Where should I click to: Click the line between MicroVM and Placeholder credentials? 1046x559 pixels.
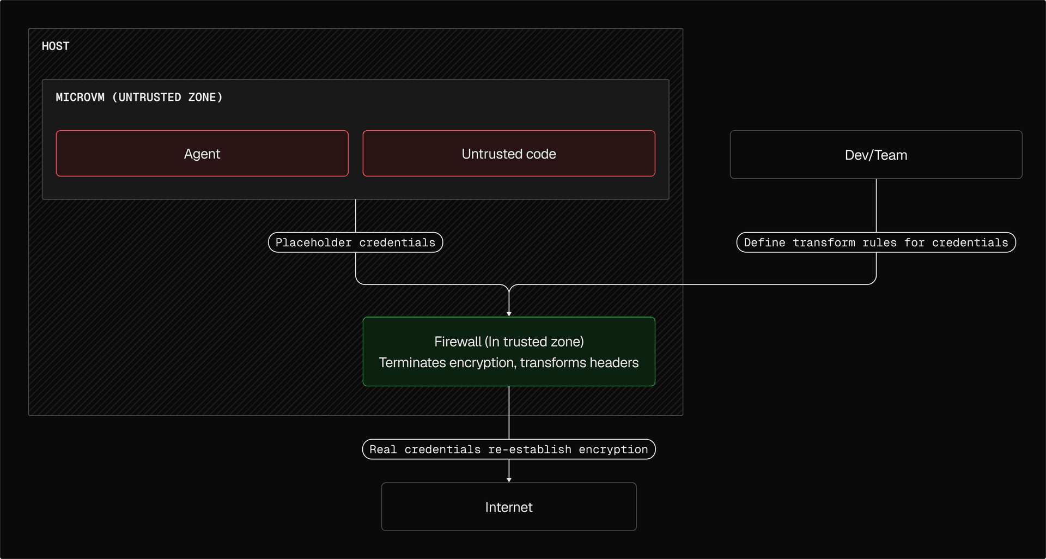tap(356, 216)
